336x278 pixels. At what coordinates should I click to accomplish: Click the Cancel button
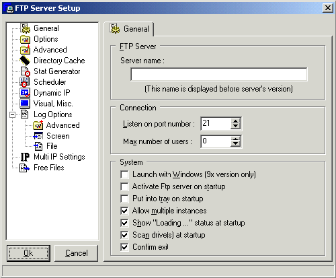coord(77,253)
